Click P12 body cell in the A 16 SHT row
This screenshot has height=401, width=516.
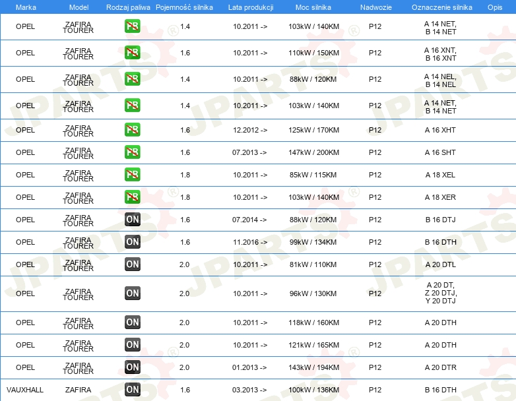(x=375, y=152)
